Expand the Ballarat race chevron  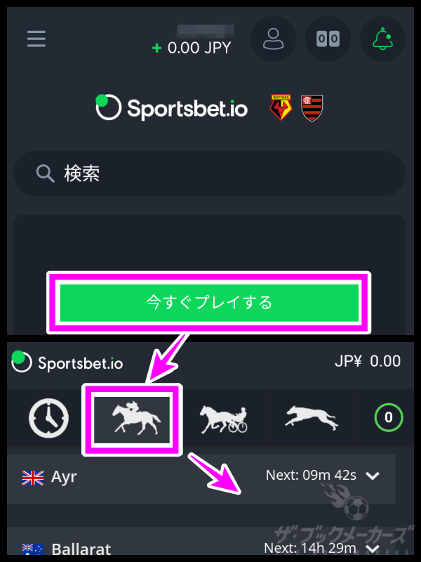[373, 549]
